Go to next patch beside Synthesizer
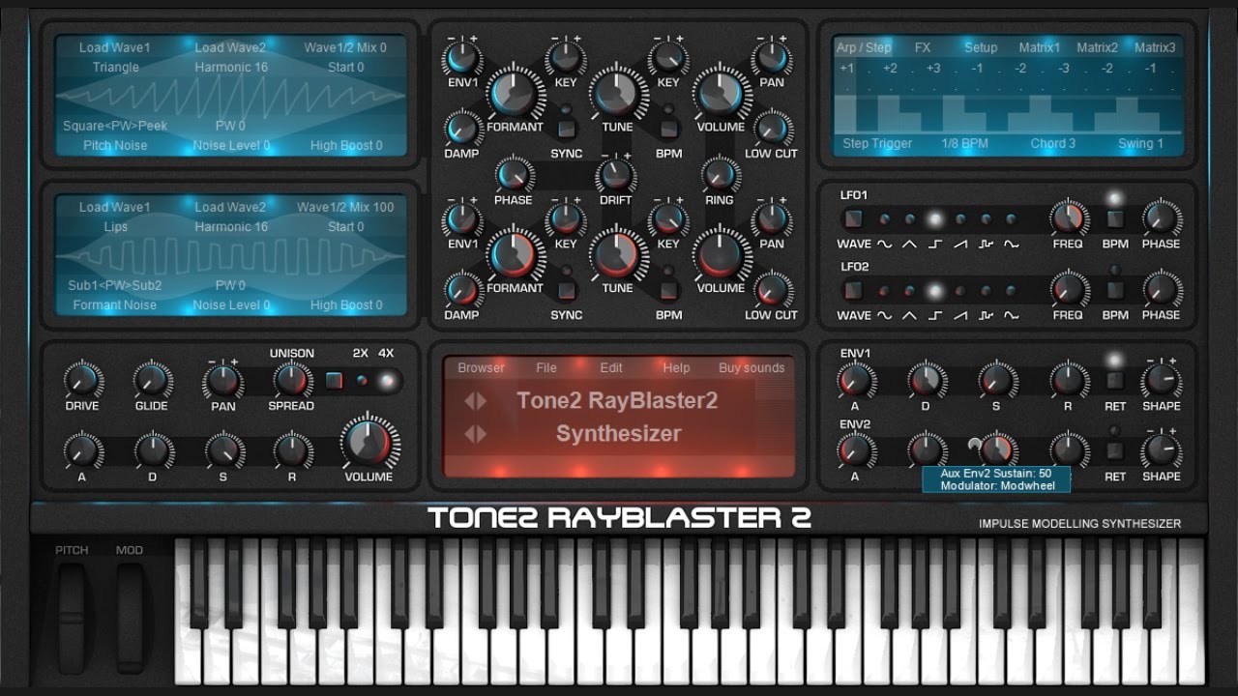The height and width of the screenshot is (696, 1238). point(481,434)
